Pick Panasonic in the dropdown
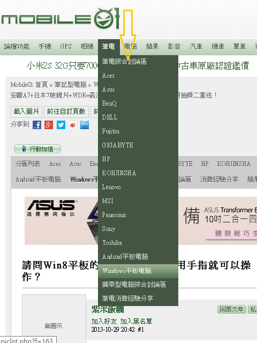 pos(138,215)
